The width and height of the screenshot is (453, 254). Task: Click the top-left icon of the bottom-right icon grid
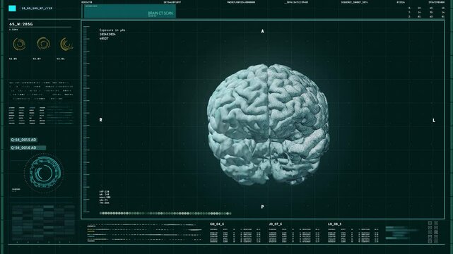(x=430, y=223)
